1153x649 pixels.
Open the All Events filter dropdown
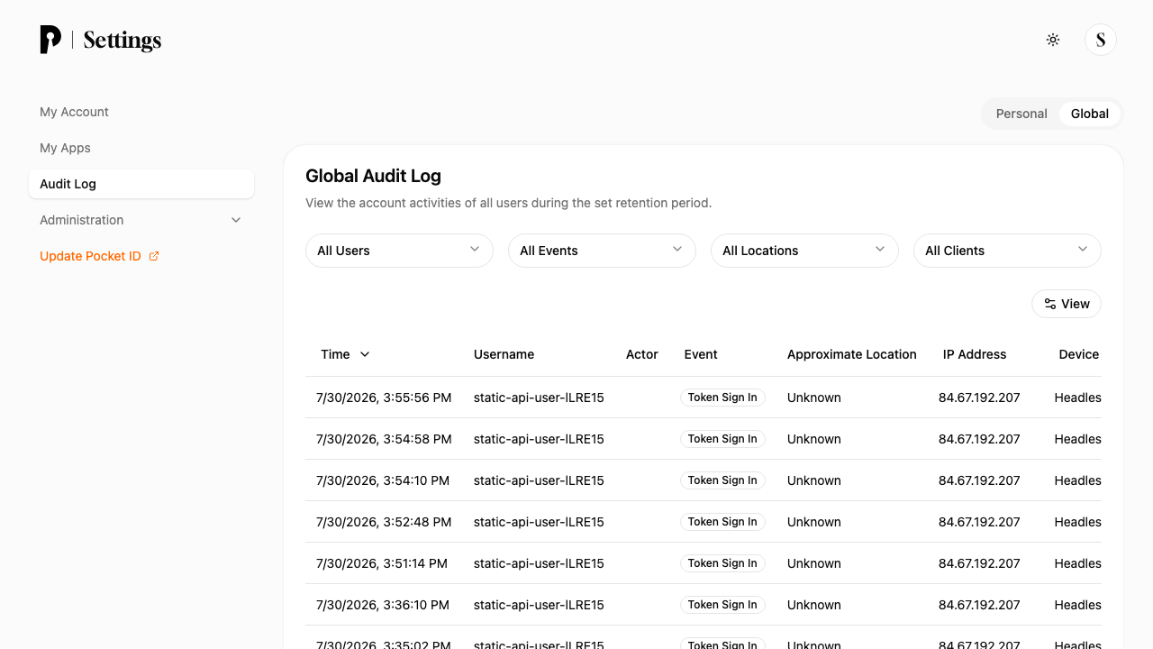coord(602,251)
